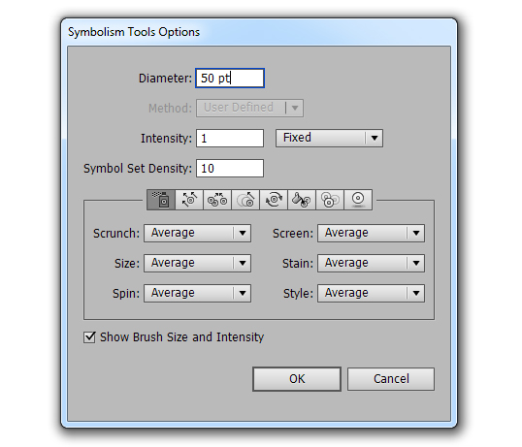The width and height of the screenshot is (522, 447).
Task: Select the Symbol Scruncher tool icon
Action: click(x=217, y=200)
